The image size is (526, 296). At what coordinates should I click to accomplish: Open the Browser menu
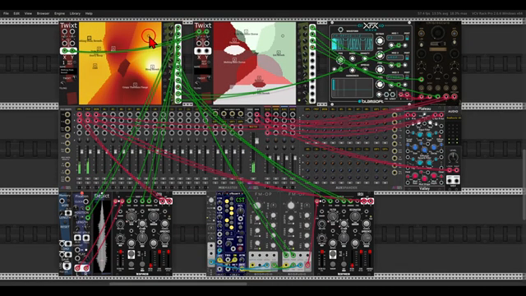click(43, 13)
